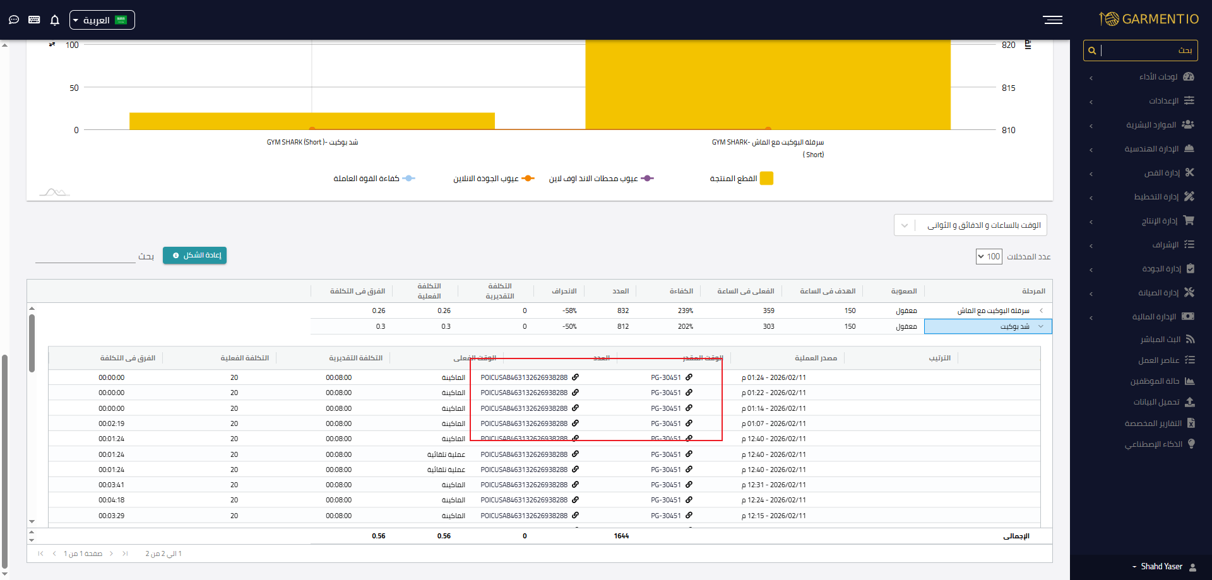Click the POICUSA link icon in the 12:31 row
The image size is (1212, 580).
[x=575, y=485]
